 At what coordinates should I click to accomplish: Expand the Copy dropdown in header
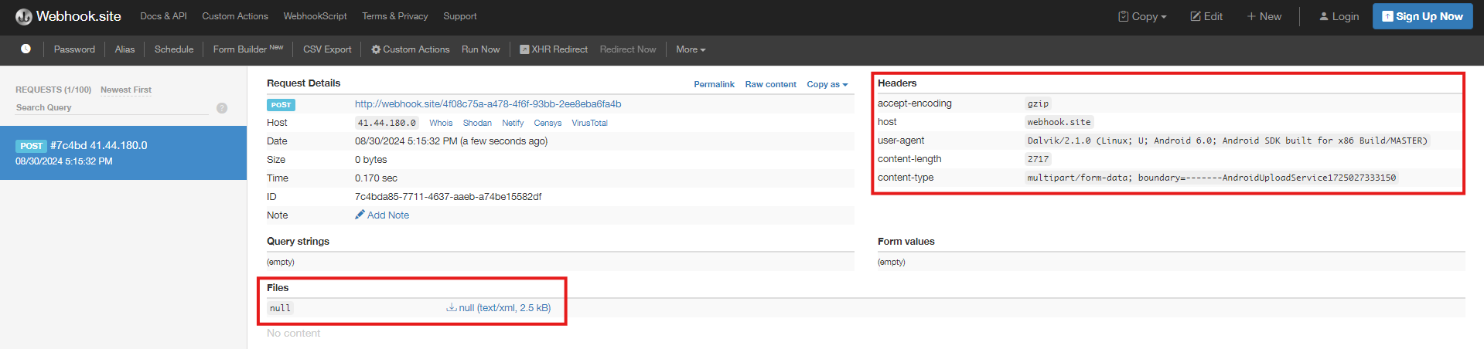click(1142, 16)
